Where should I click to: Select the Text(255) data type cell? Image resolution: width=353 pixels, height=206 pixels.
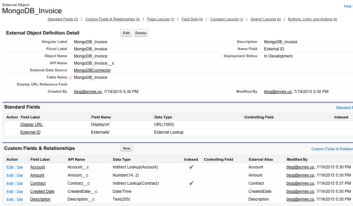point(122,199)
